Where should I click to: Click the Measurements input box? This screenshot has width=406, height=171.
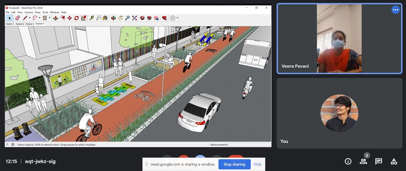click(249, 145)
